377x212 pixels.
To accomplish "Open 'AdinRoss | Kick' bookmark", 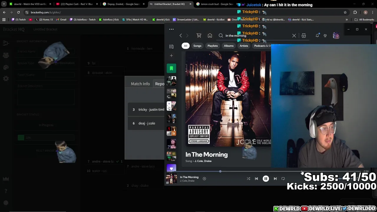I will tap(109, 19).
